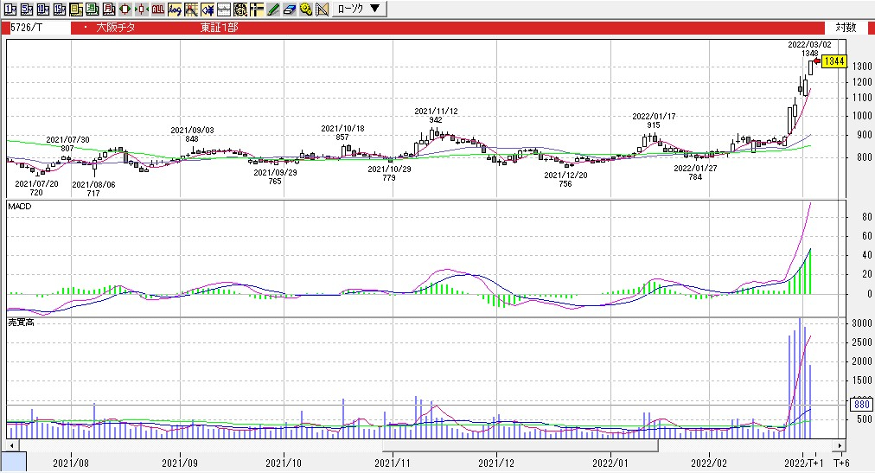
Task: Switch to weekly (週) chart icon
Action: pos(92,9)
